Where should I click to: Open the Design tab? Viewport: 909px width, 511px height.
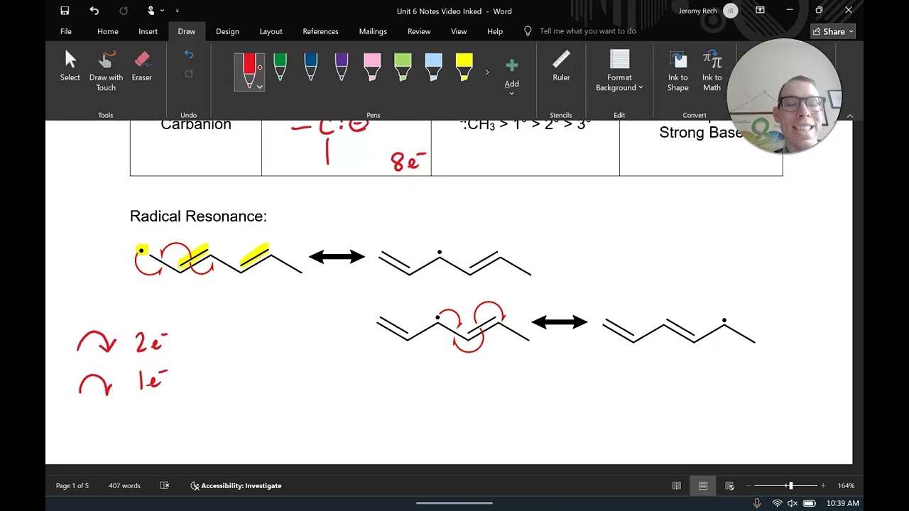click(x=227, y=31)
